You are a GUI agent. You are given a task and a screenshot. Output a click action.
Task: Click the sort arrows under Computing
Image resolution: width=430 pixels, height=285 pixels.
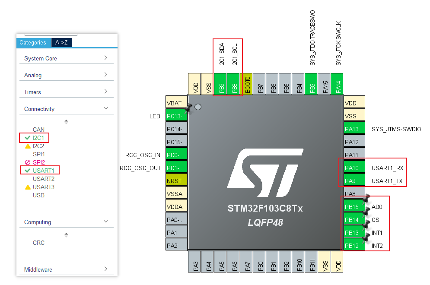[66, 235]
